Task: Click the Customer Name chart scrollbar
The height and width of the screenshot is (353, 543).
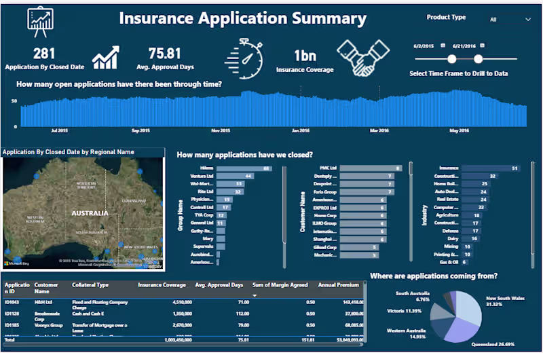Action: click(410, 169)
